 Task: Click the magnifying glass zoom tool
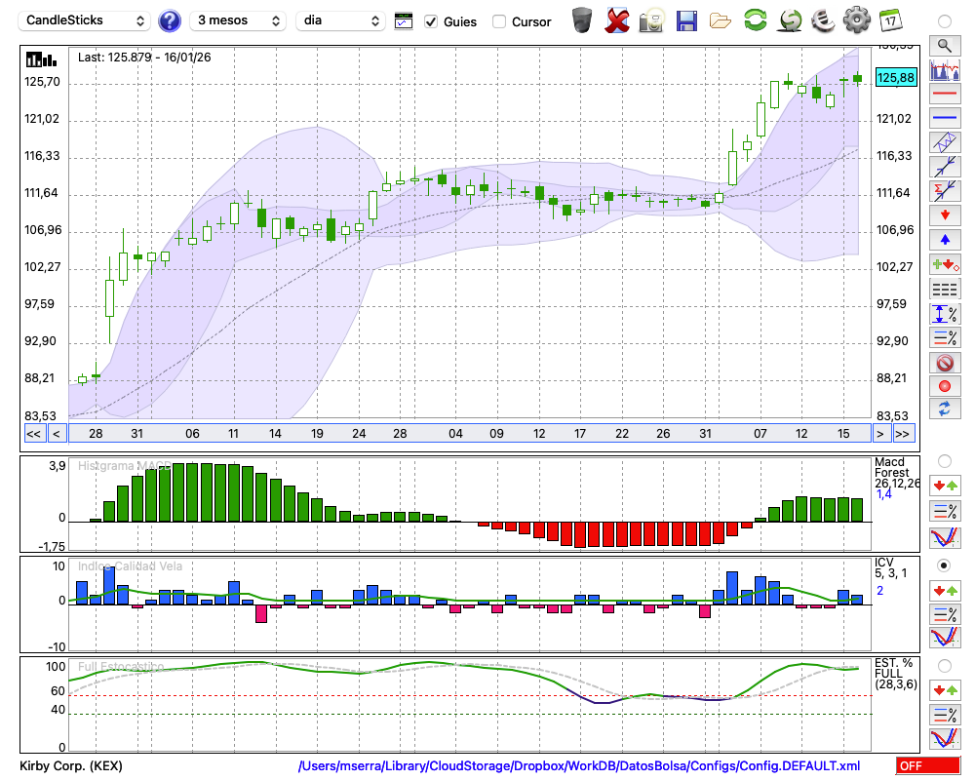[x=944, y=45]
